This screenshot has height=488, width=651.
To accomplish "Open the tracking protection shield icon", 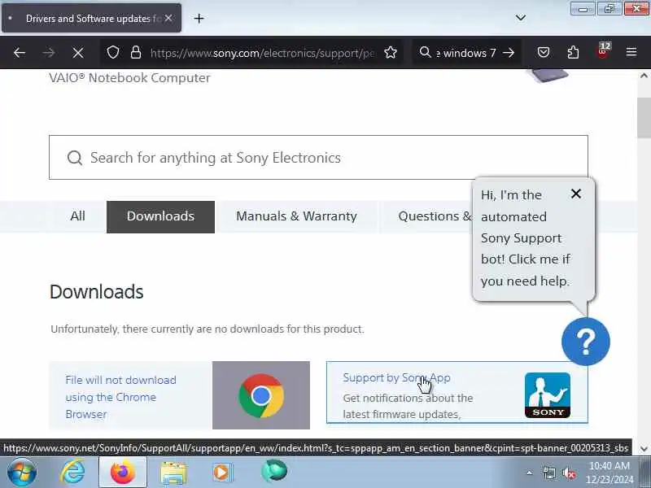I will click(113, 53).
